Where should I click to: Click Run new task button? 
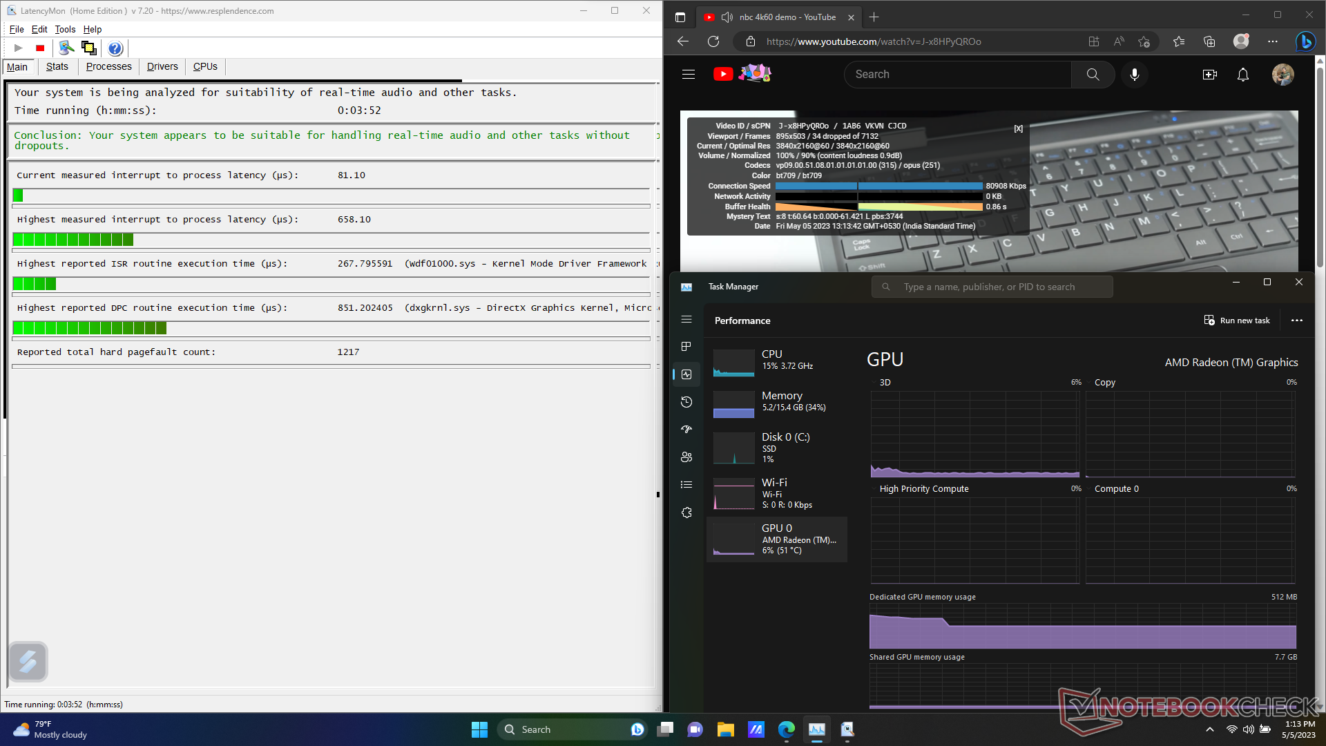tap(1237, 321)
